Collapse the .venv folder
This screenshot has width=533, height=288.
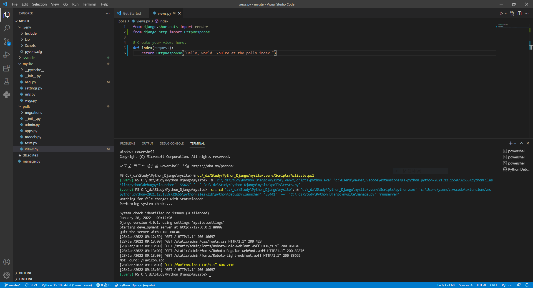64,27
